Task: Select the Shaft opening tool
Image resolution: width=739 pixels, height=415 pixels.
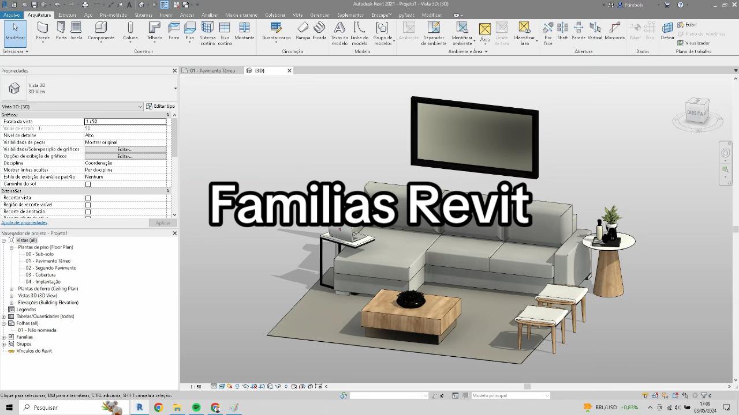Action: [562, 31]
